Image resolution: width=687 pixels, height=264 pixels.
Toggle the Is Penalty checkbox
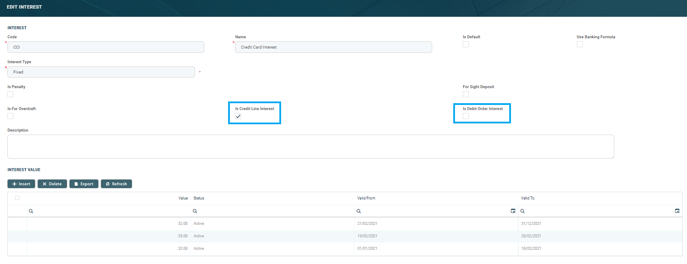pyautogui.click(x=10, y=94)
